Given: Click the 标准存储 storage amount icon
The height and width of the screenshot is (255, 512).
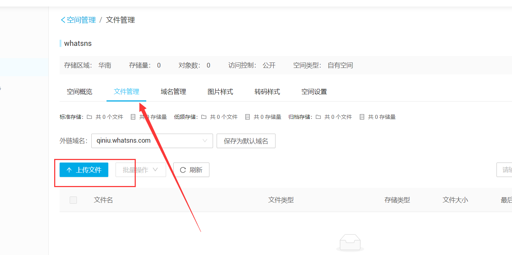Looking at the screenshot, I should click(x=133, y=117).
